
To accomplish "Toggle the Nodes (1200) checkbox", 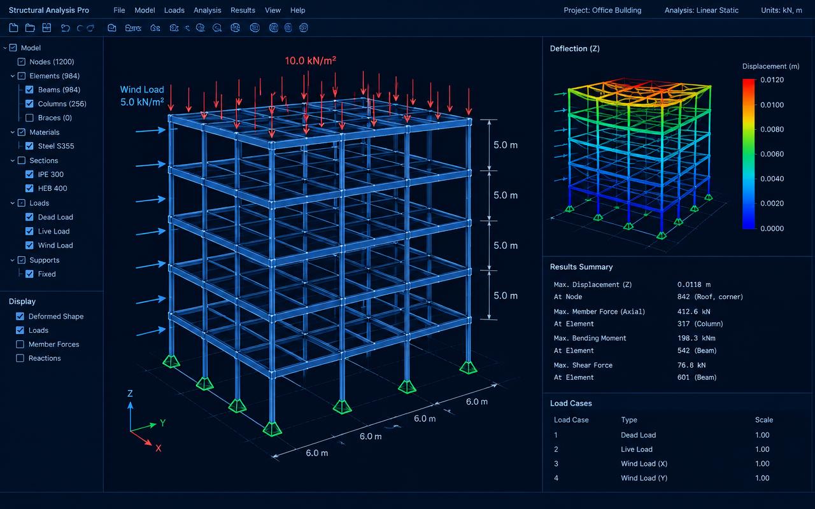I will point(21,62).
